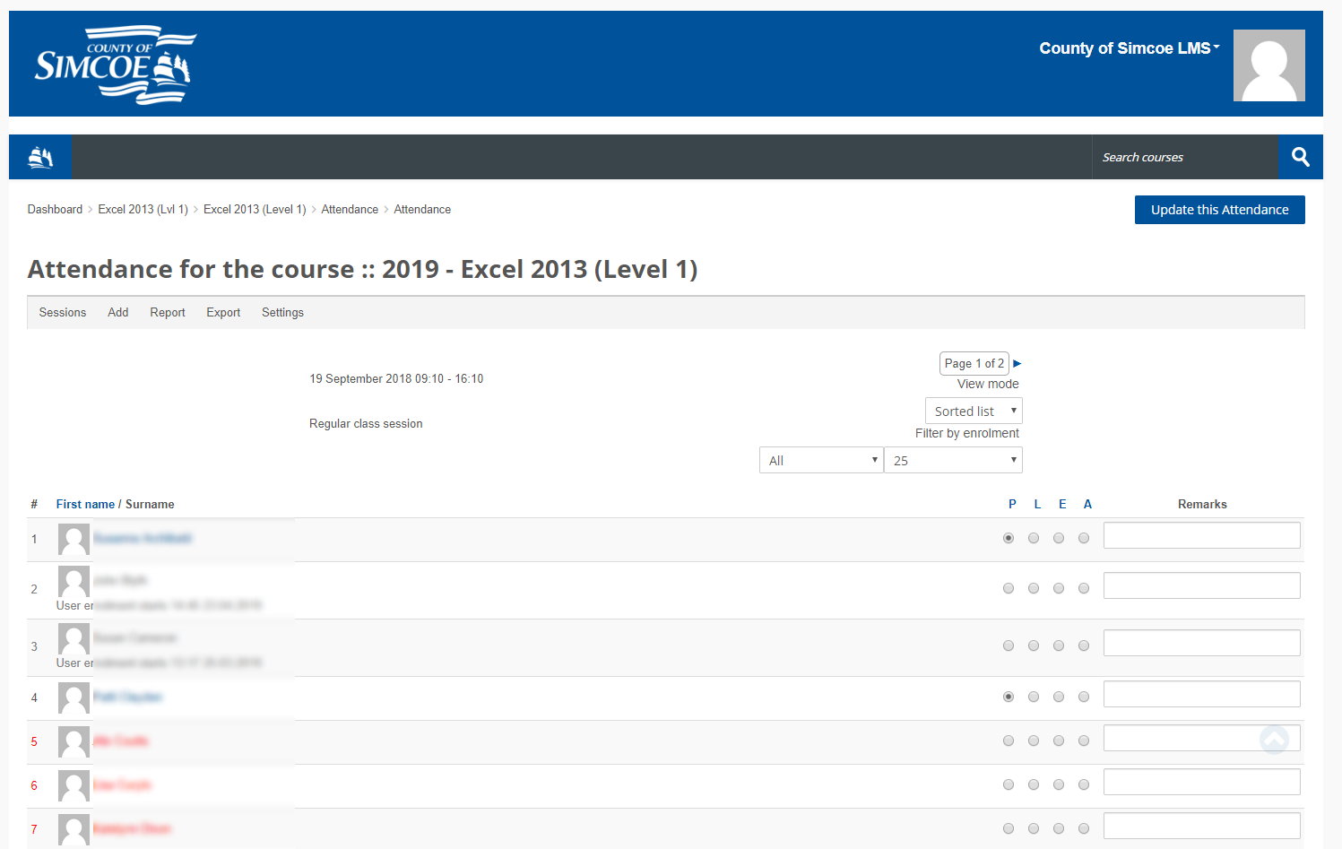Screen dimensions: 1342x849
Task: Switch to the Sessions tab
Action: pos(63,312)
